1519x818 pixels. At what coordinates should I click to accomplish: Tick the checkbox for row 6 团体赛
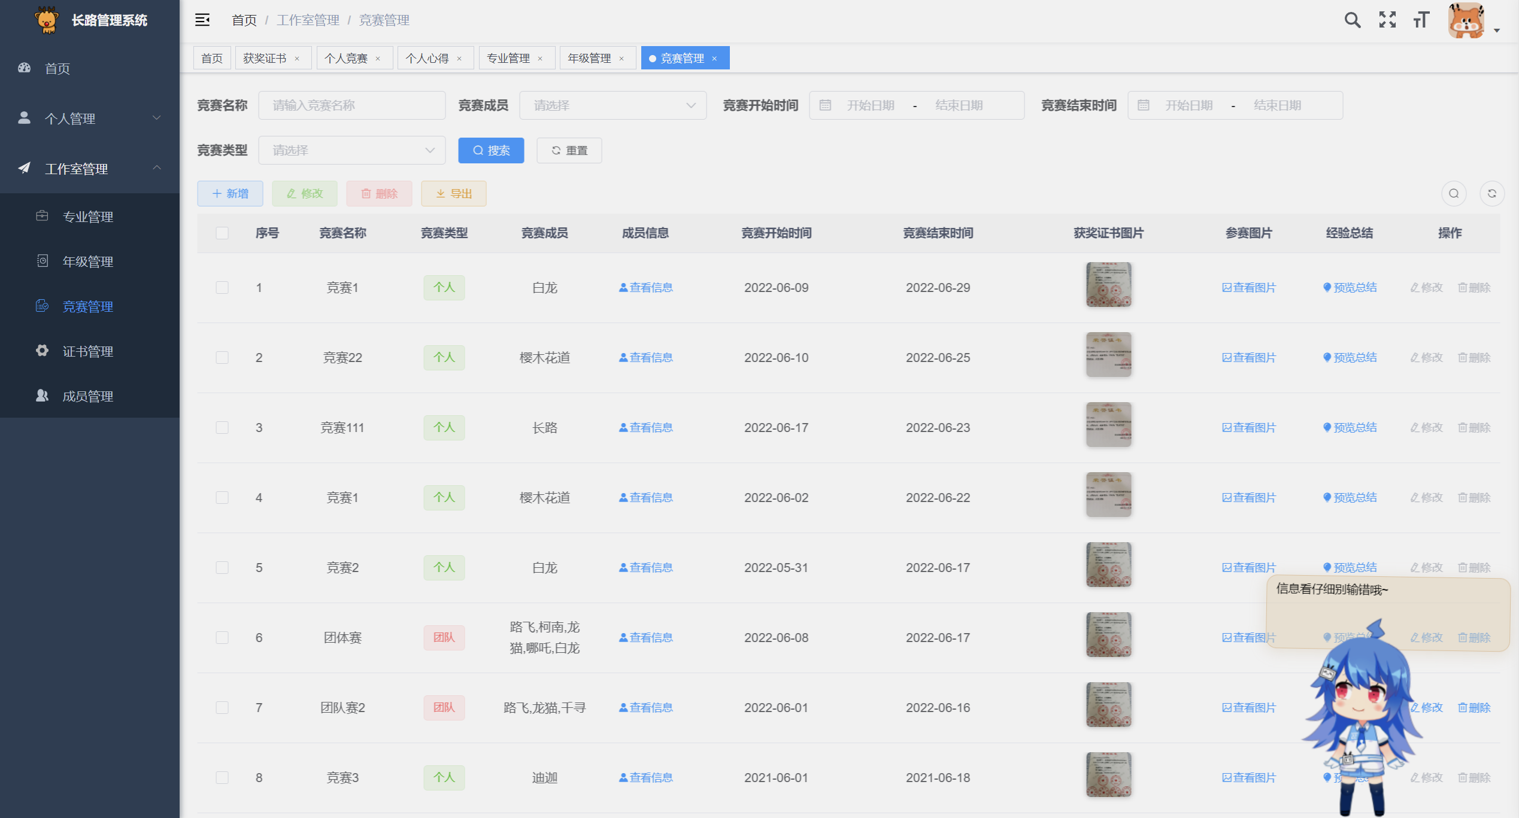[x=222, y=638]
